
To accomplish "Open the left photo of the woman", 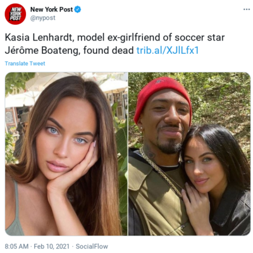I will tap(66, 154).
